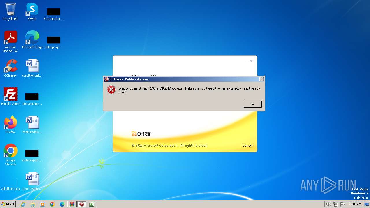Select Acrobat Reader DC desktop shortcut

pyautogui.click(x=10, y=42)
